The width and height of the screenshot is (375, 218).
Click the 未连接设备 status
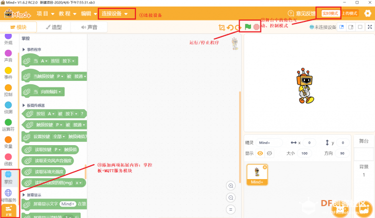pos(323,27)
